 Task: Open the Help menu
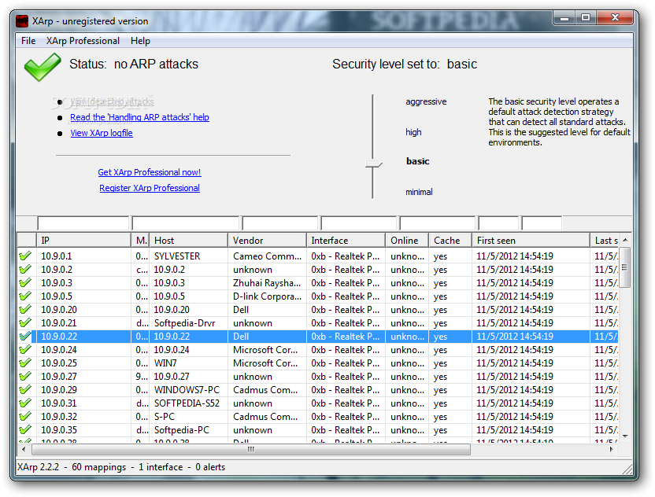click(140, 41)
